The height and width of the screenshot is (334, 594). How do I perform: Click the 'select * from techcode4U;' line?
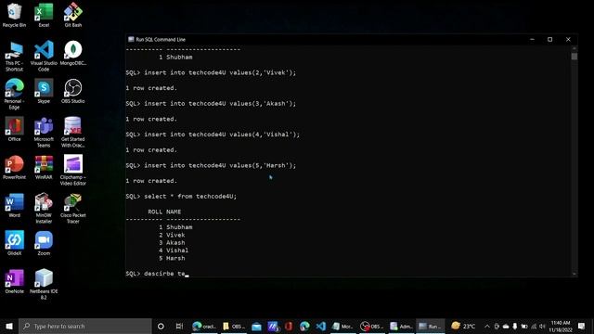click(x=181, y=196)
